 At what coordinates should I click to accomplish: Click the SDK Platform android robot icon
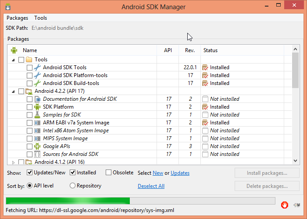[37, 107]
